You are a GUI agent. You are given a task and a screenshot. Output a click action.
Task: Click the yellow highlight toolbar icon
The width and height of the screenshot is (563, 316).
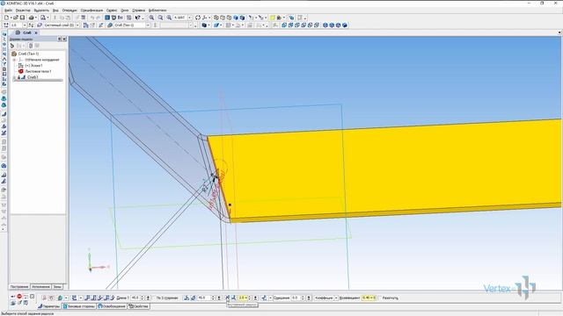(x=273, y=18)
